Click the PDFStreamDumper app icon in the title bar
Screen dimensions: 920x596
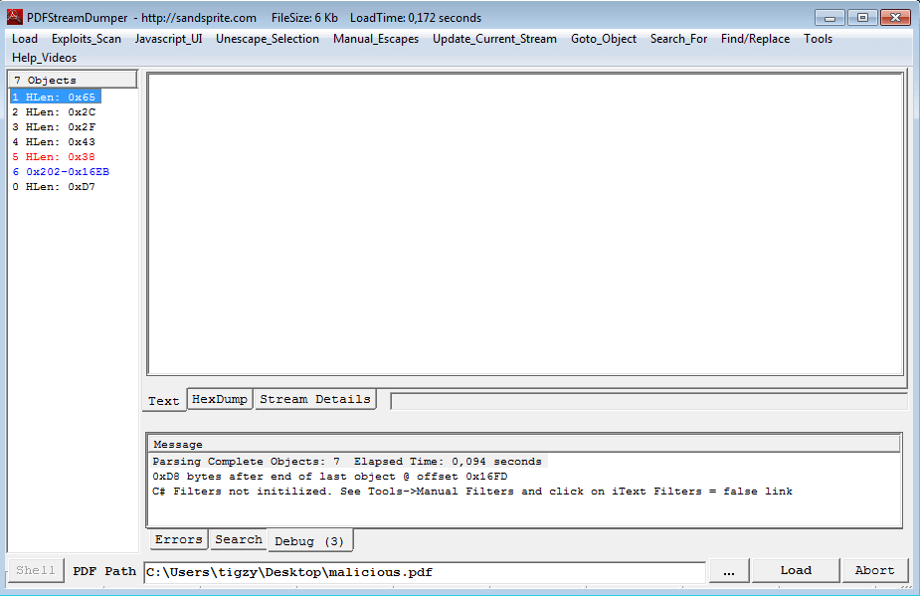[15, 17]
